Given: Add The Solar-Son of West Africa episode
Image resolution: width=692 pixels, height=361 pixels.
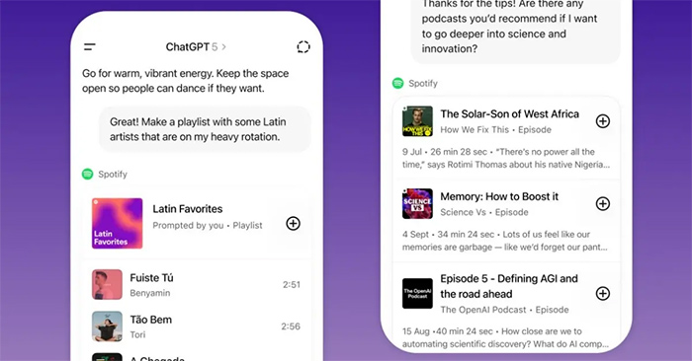Looking at the screenshot, I should point(603,121).
